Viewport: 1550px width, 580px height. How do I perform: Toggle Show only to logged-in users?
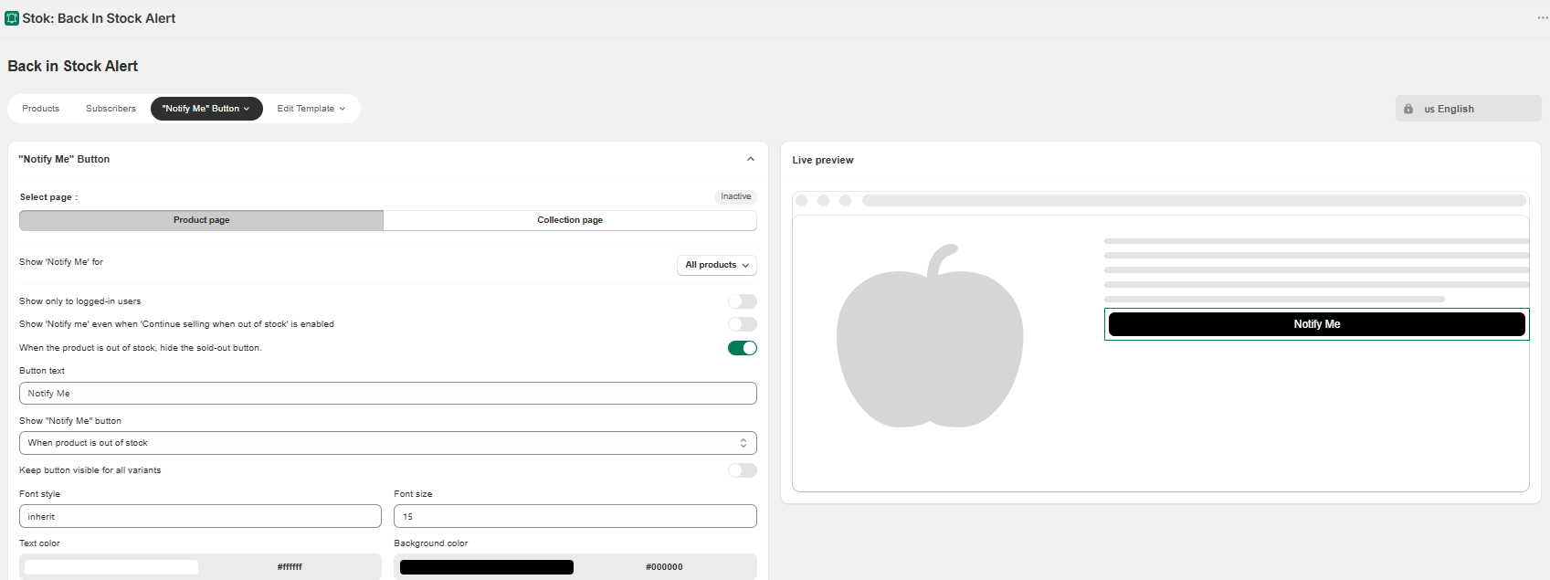pyautogui.click(x=743, y=301)
